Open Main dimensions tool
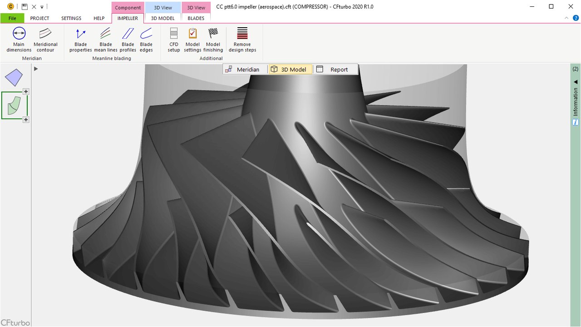Viewport: 581px width, 327px height. pos(19,40)
